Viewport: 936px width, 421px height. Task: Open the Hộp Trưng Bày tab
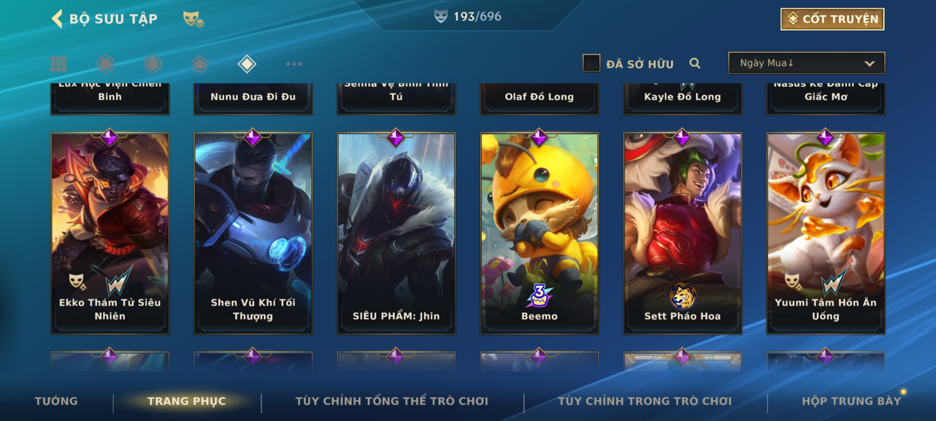(x=851, y=401)
